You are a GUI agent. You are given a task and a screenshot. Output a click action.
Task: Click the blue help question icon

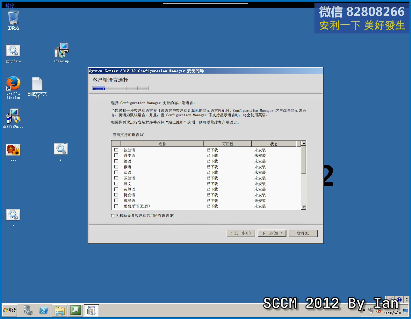pyautogui.click(x=399, y=300)
